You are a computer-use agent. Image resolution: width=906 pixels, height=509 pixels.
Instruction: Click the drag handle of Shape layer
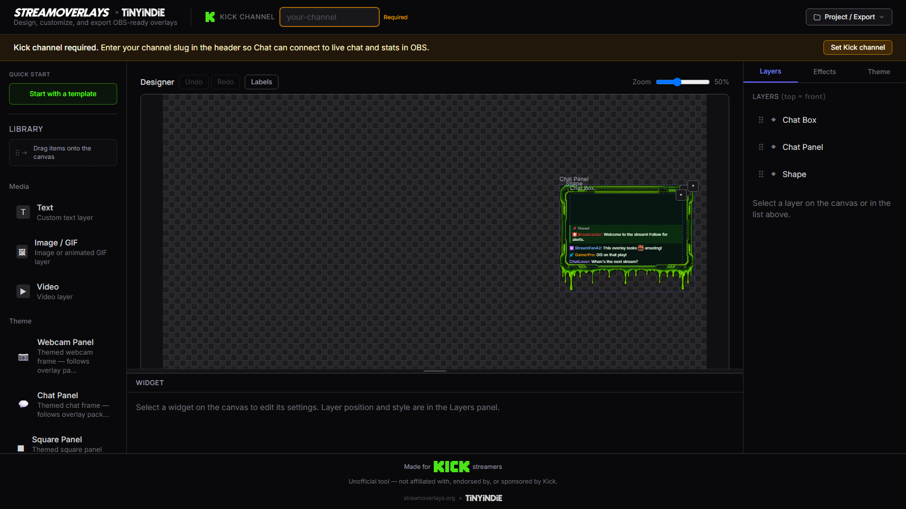(761, 174)
